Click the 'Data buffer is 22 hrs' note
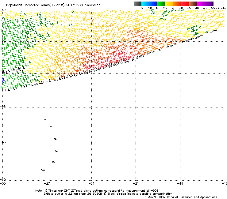 tap(108, 194)
